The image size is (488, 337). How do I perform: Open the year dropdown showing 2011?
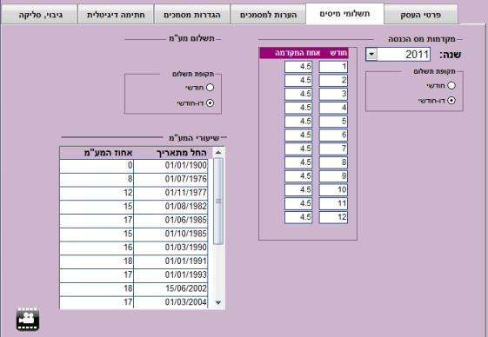click(371, 54)
